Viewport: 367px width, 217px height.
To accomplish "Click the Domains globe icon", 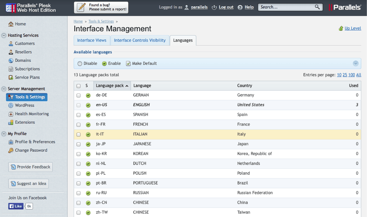I will coord(11,60).
